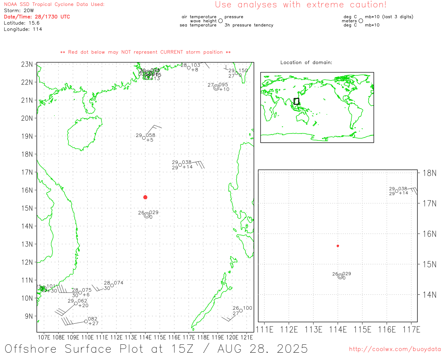
Task: Click the 9N latitude axis label
Action: pyautogui.click(x=29, y=316)
